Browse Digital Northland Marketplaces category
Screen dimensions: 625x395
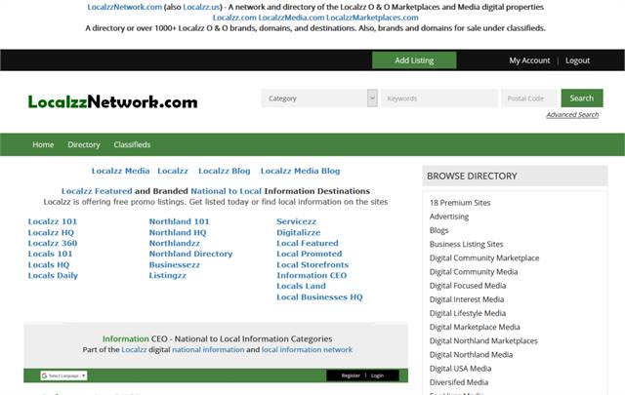click(x=483, y=340)
